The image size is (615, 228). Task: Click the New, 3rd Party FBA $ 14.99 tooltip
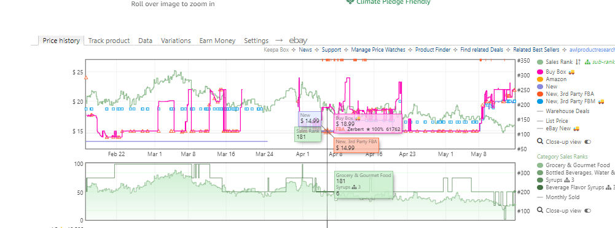pos(356,145)
